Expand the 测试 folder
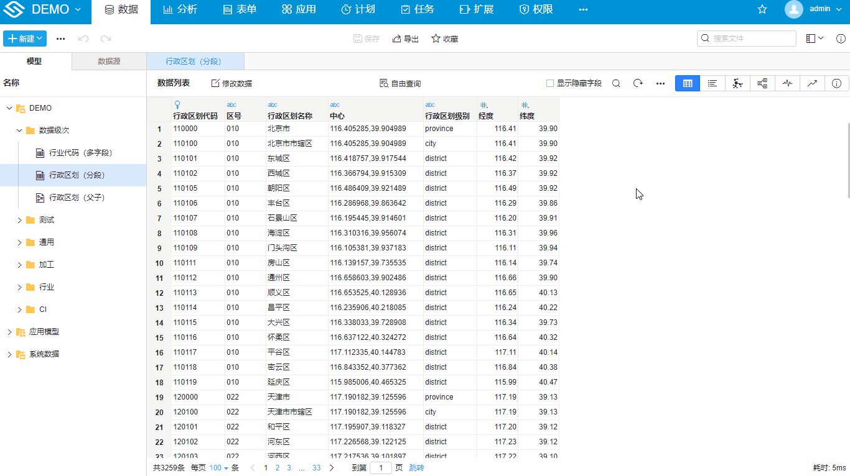The width and height of the screenshot is (850, 476). click(19, 220)
